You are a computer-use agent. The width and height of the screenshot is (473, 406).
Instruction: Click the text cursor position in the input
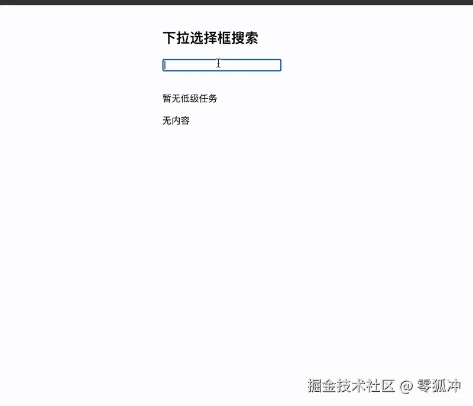coord(219,63)
